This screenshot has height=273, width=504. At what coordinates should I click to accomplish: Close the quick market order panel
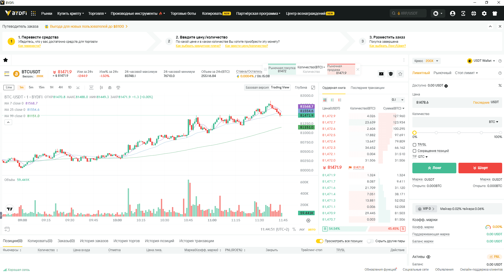point(358,69)
